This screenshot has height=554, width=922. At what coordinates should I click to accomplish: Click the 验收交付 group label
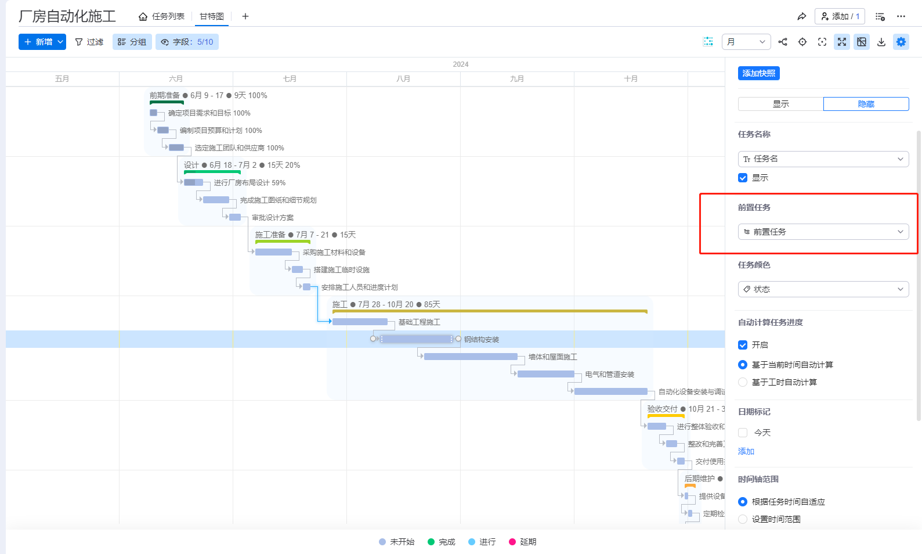tap(662, 409)
